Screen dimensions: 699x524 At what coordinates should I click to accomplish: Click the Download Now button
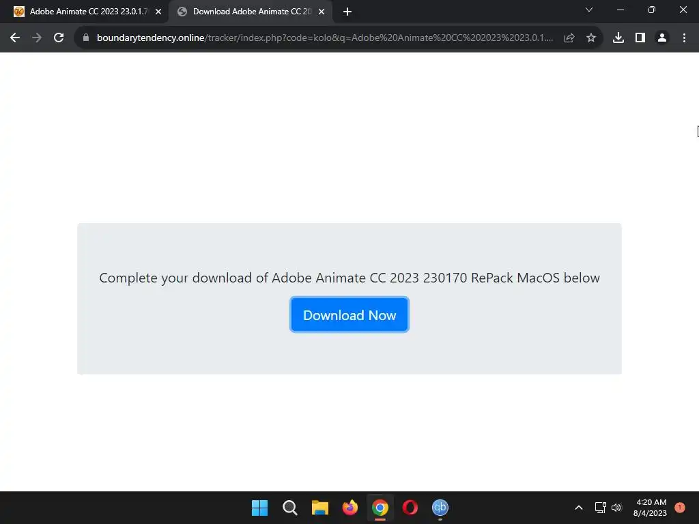tap(349, 315)
